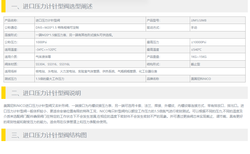Select the 连接形式 description row text

tap(75, 35)
